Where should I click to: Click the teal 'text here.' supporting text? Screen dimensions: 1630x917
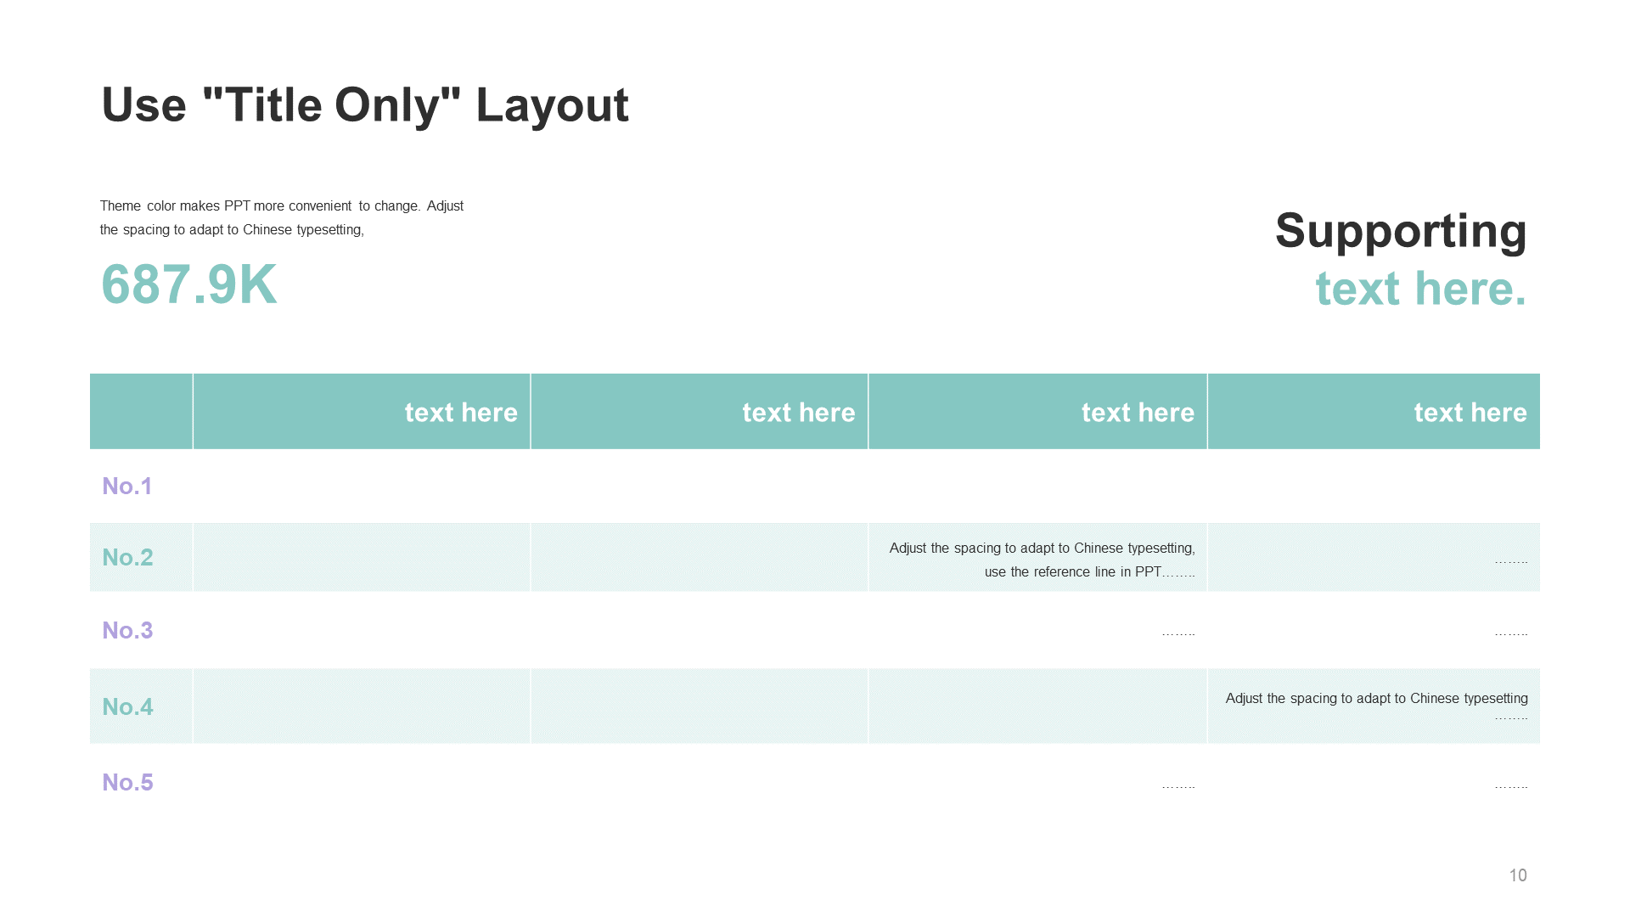tap(1421, 289)
